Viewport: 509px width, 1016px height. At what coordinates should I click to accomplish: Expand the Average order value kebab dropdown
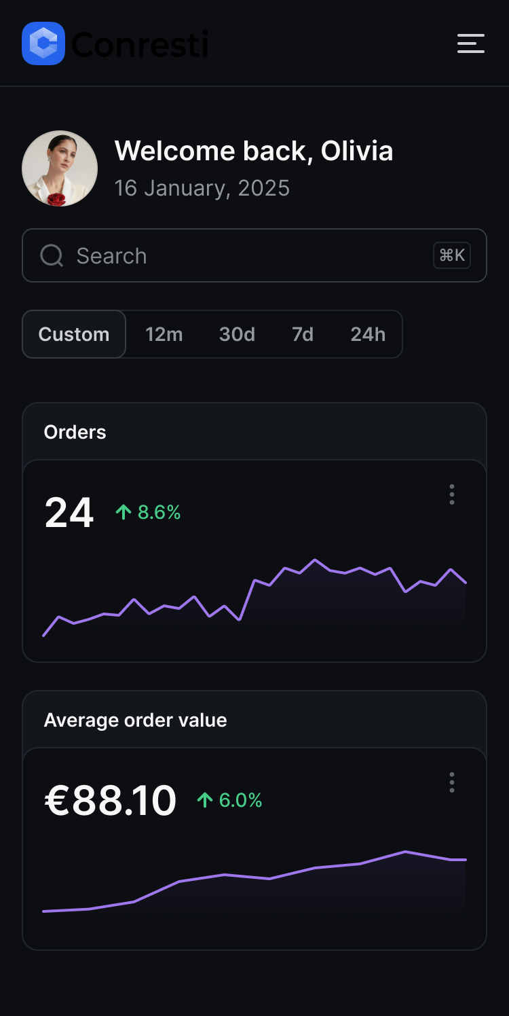pyautogui.click(x=451, y=782)
